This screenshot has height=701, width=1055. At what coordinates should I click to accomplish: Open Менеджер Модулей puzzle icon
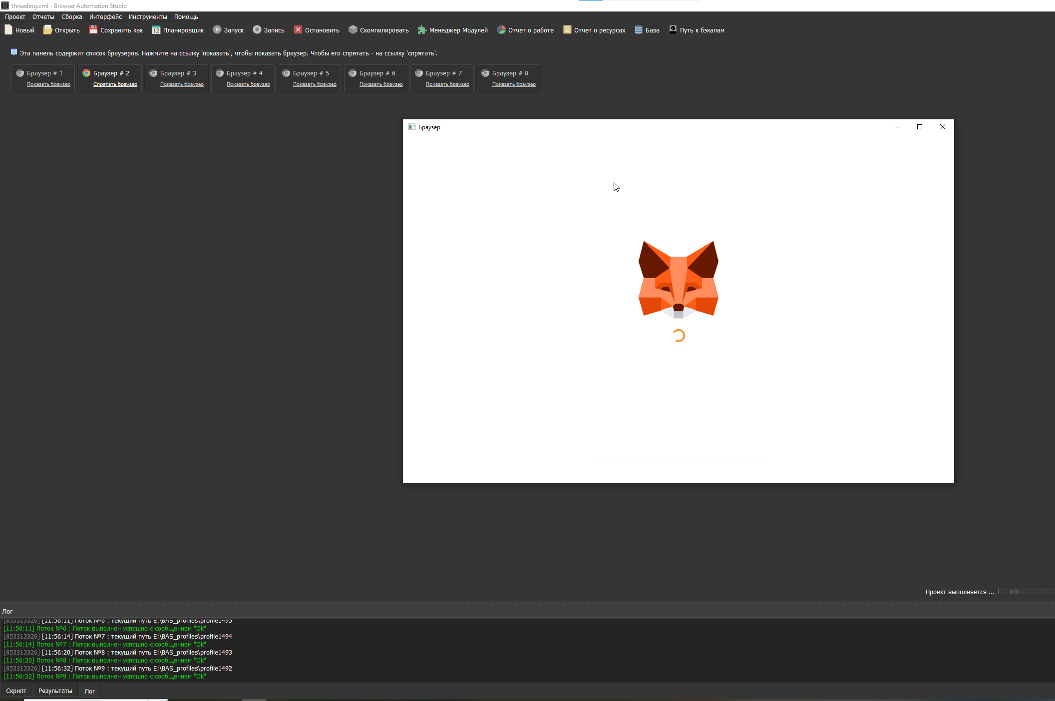(x=422, y=30)
